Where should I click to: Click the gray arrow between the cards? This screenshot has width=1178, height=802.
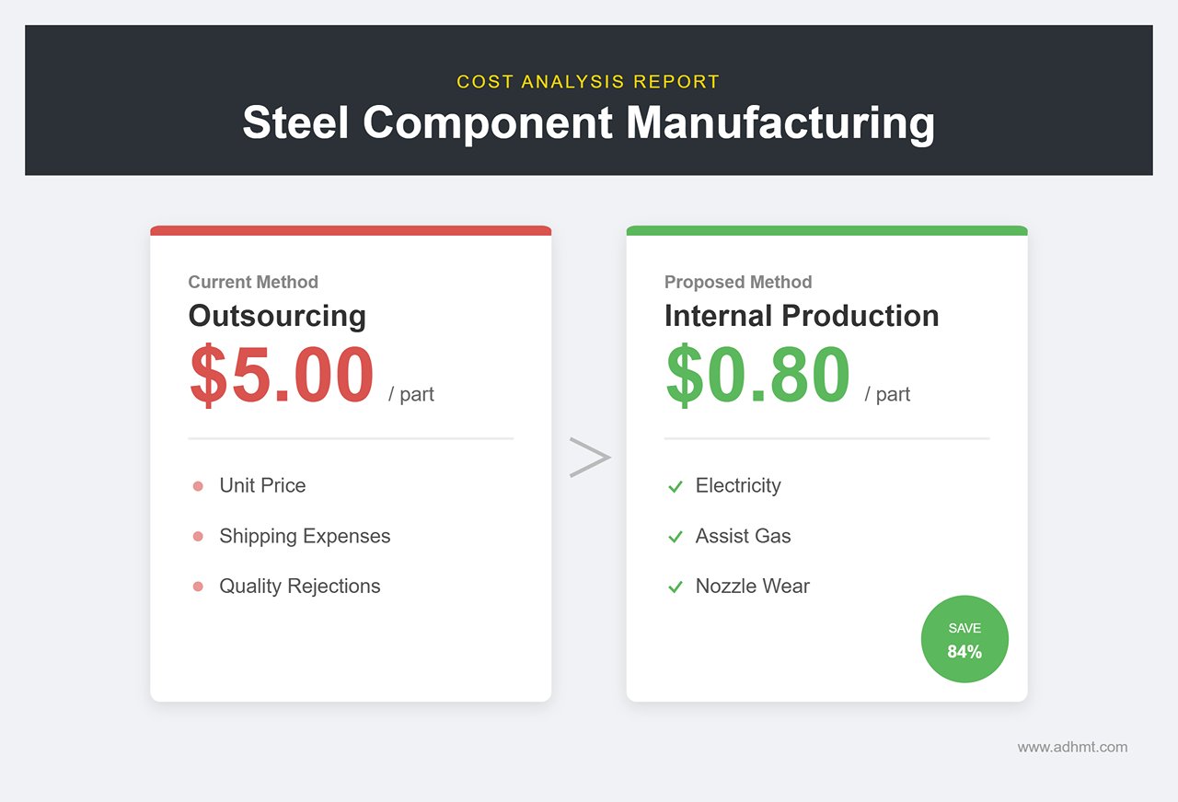pyautogui.click(x=589, y=458)
